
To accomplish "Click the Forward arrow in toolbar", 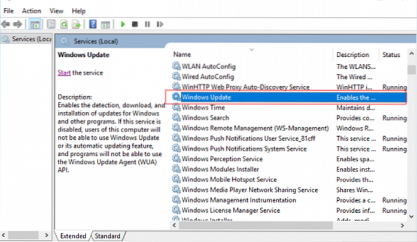I will 18,24.
